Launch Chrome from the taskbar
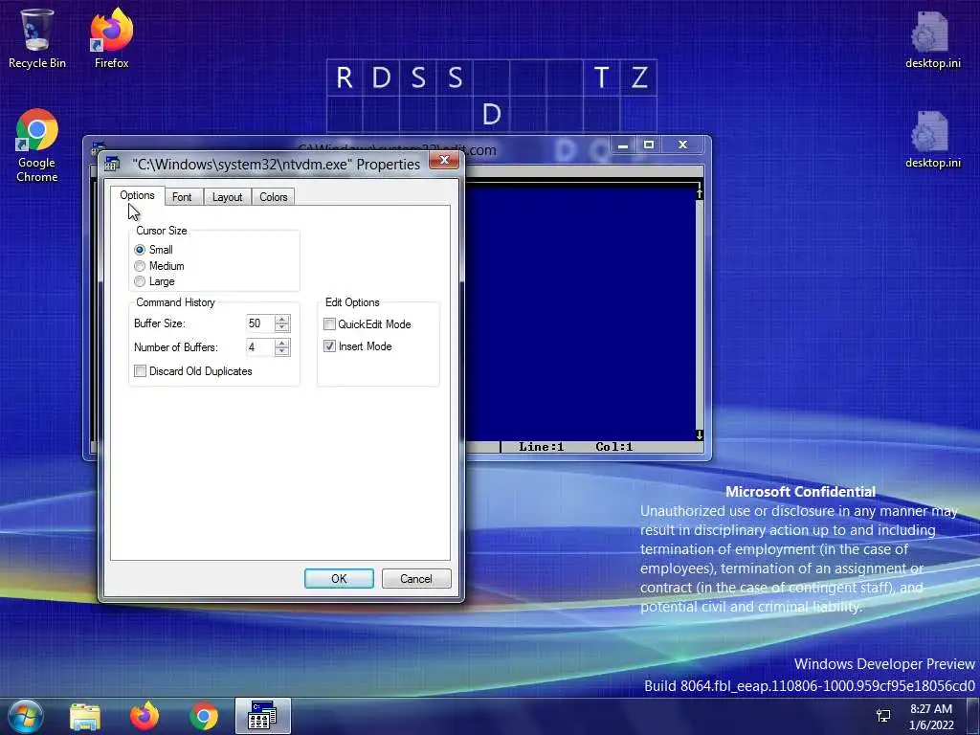980x735 pixels. (204, 716)
